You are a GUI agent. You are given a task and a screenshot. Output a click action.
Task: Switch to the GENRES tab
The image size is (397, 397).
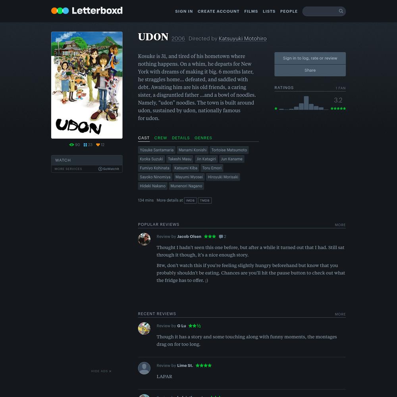[203, 138]
